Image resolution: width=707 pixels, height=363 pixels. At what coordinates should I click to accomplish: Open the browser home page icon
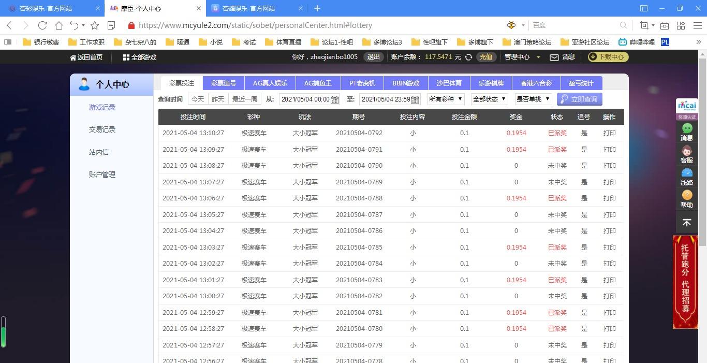point(59,25)
